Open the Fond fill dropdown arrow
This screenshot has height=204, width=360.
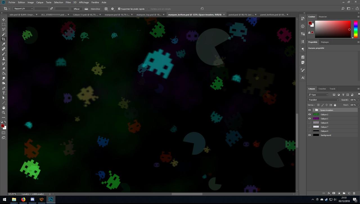pyautogui.click(x=358, y=105)
